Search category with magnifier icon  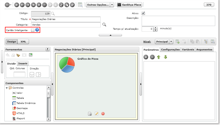(x=104, y=25)
